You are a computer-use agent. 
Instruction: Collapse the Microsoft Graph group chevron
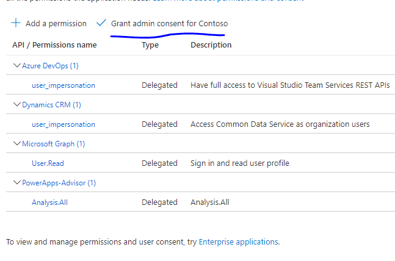coord(16,143)
